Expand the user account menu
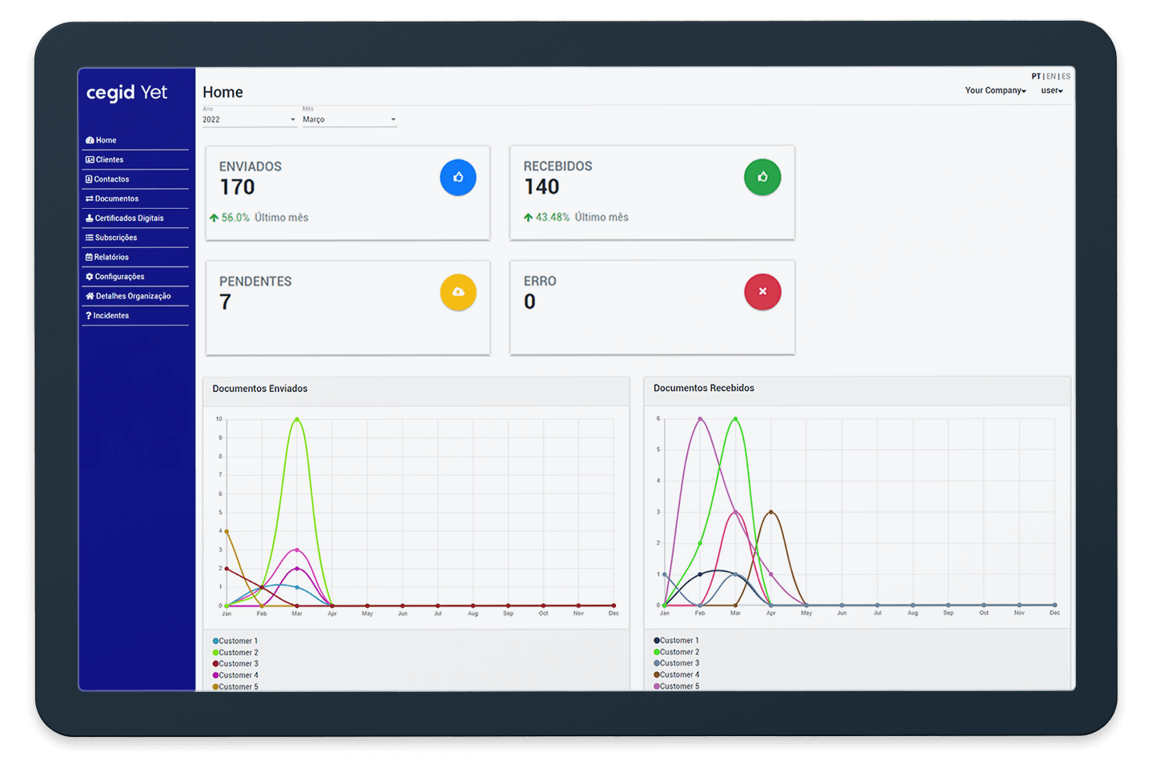Image resolution: width=1152 pixels, height=760 pixels. 1051,91
